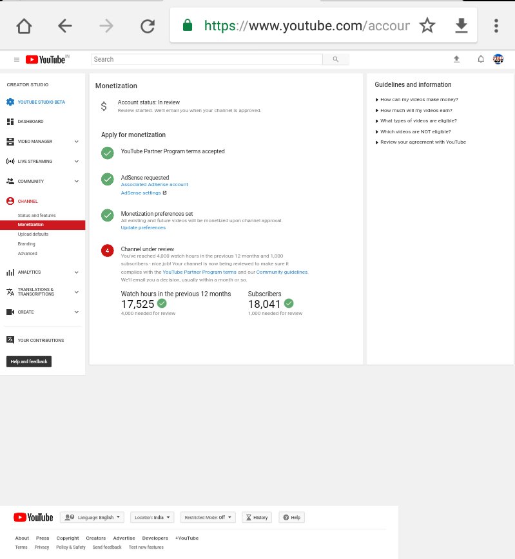The width and height of the screenshot is (515, 559).
Task: Tap the browser home icon
Action: tap(24, 26)
